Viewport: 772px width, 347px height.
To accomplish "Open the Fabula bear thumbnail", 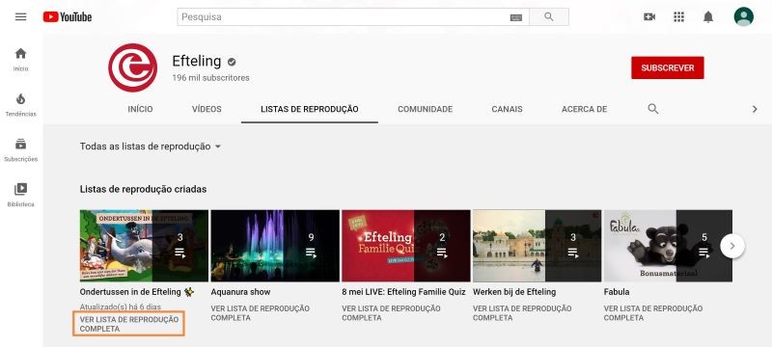I will [x=668, y=246].
